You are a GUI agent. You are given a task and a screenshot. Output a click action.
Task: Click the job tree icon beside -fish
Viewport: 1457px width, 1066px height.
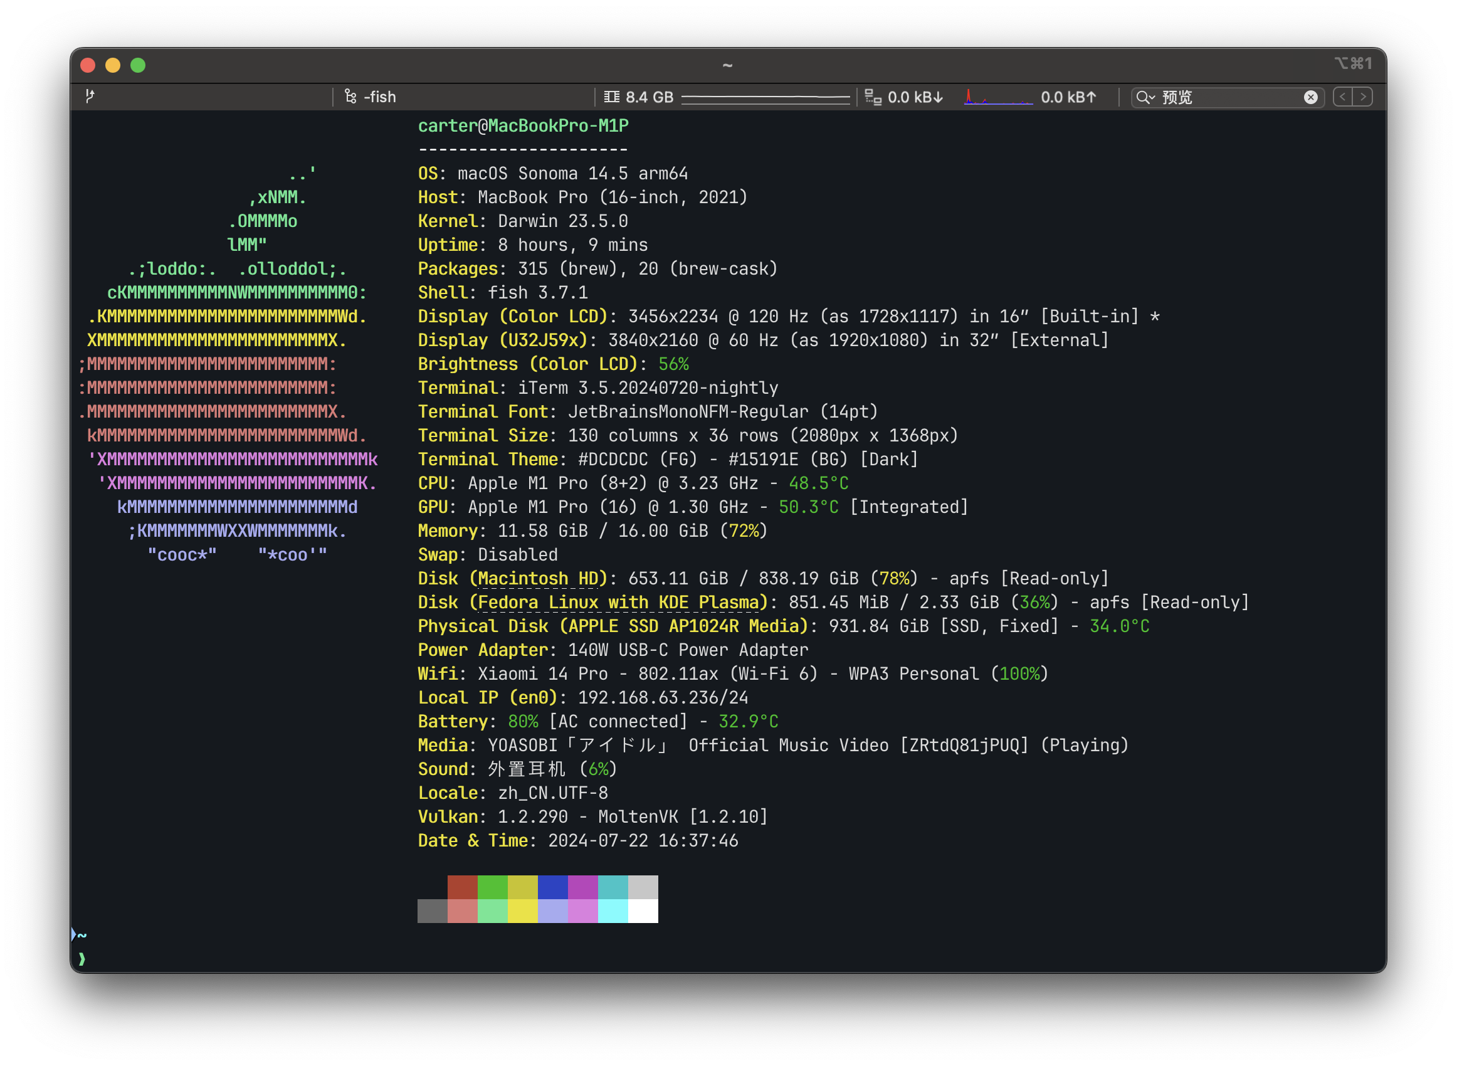pyautogui.click(x=350, y=97)
